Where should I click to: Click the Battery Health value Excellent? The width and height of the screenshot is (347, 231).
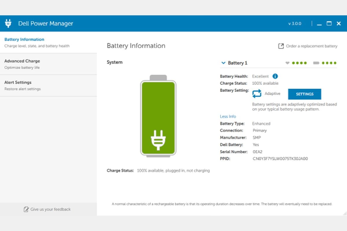[260, 77]
